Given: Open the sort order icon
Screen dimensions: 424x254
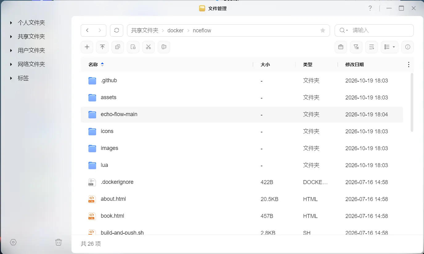Looking at the screenshot, I should tap(372, 47).
